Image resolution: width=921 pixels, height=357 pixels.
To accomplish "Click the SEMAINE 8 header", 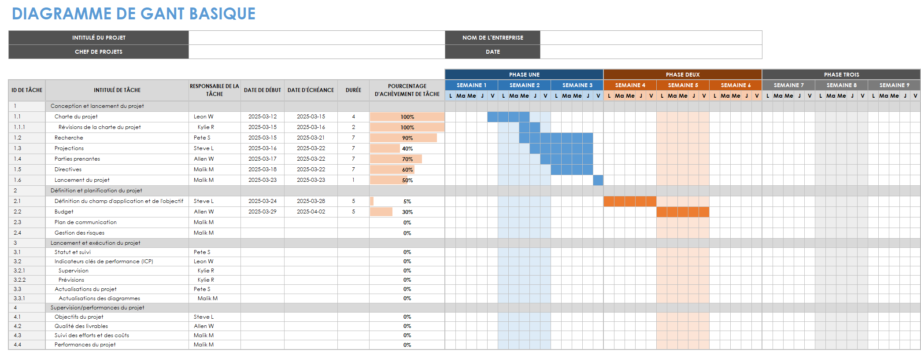I will click(x=841, y=85).
